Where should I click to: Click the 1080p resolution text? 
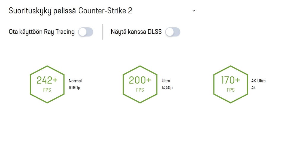pyautogui.click(x=75, y=88)
